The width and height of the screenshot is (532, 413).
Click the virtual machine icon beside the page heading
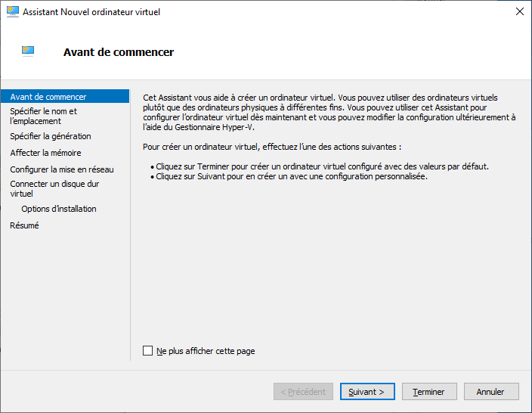click(x=28, y=51)
